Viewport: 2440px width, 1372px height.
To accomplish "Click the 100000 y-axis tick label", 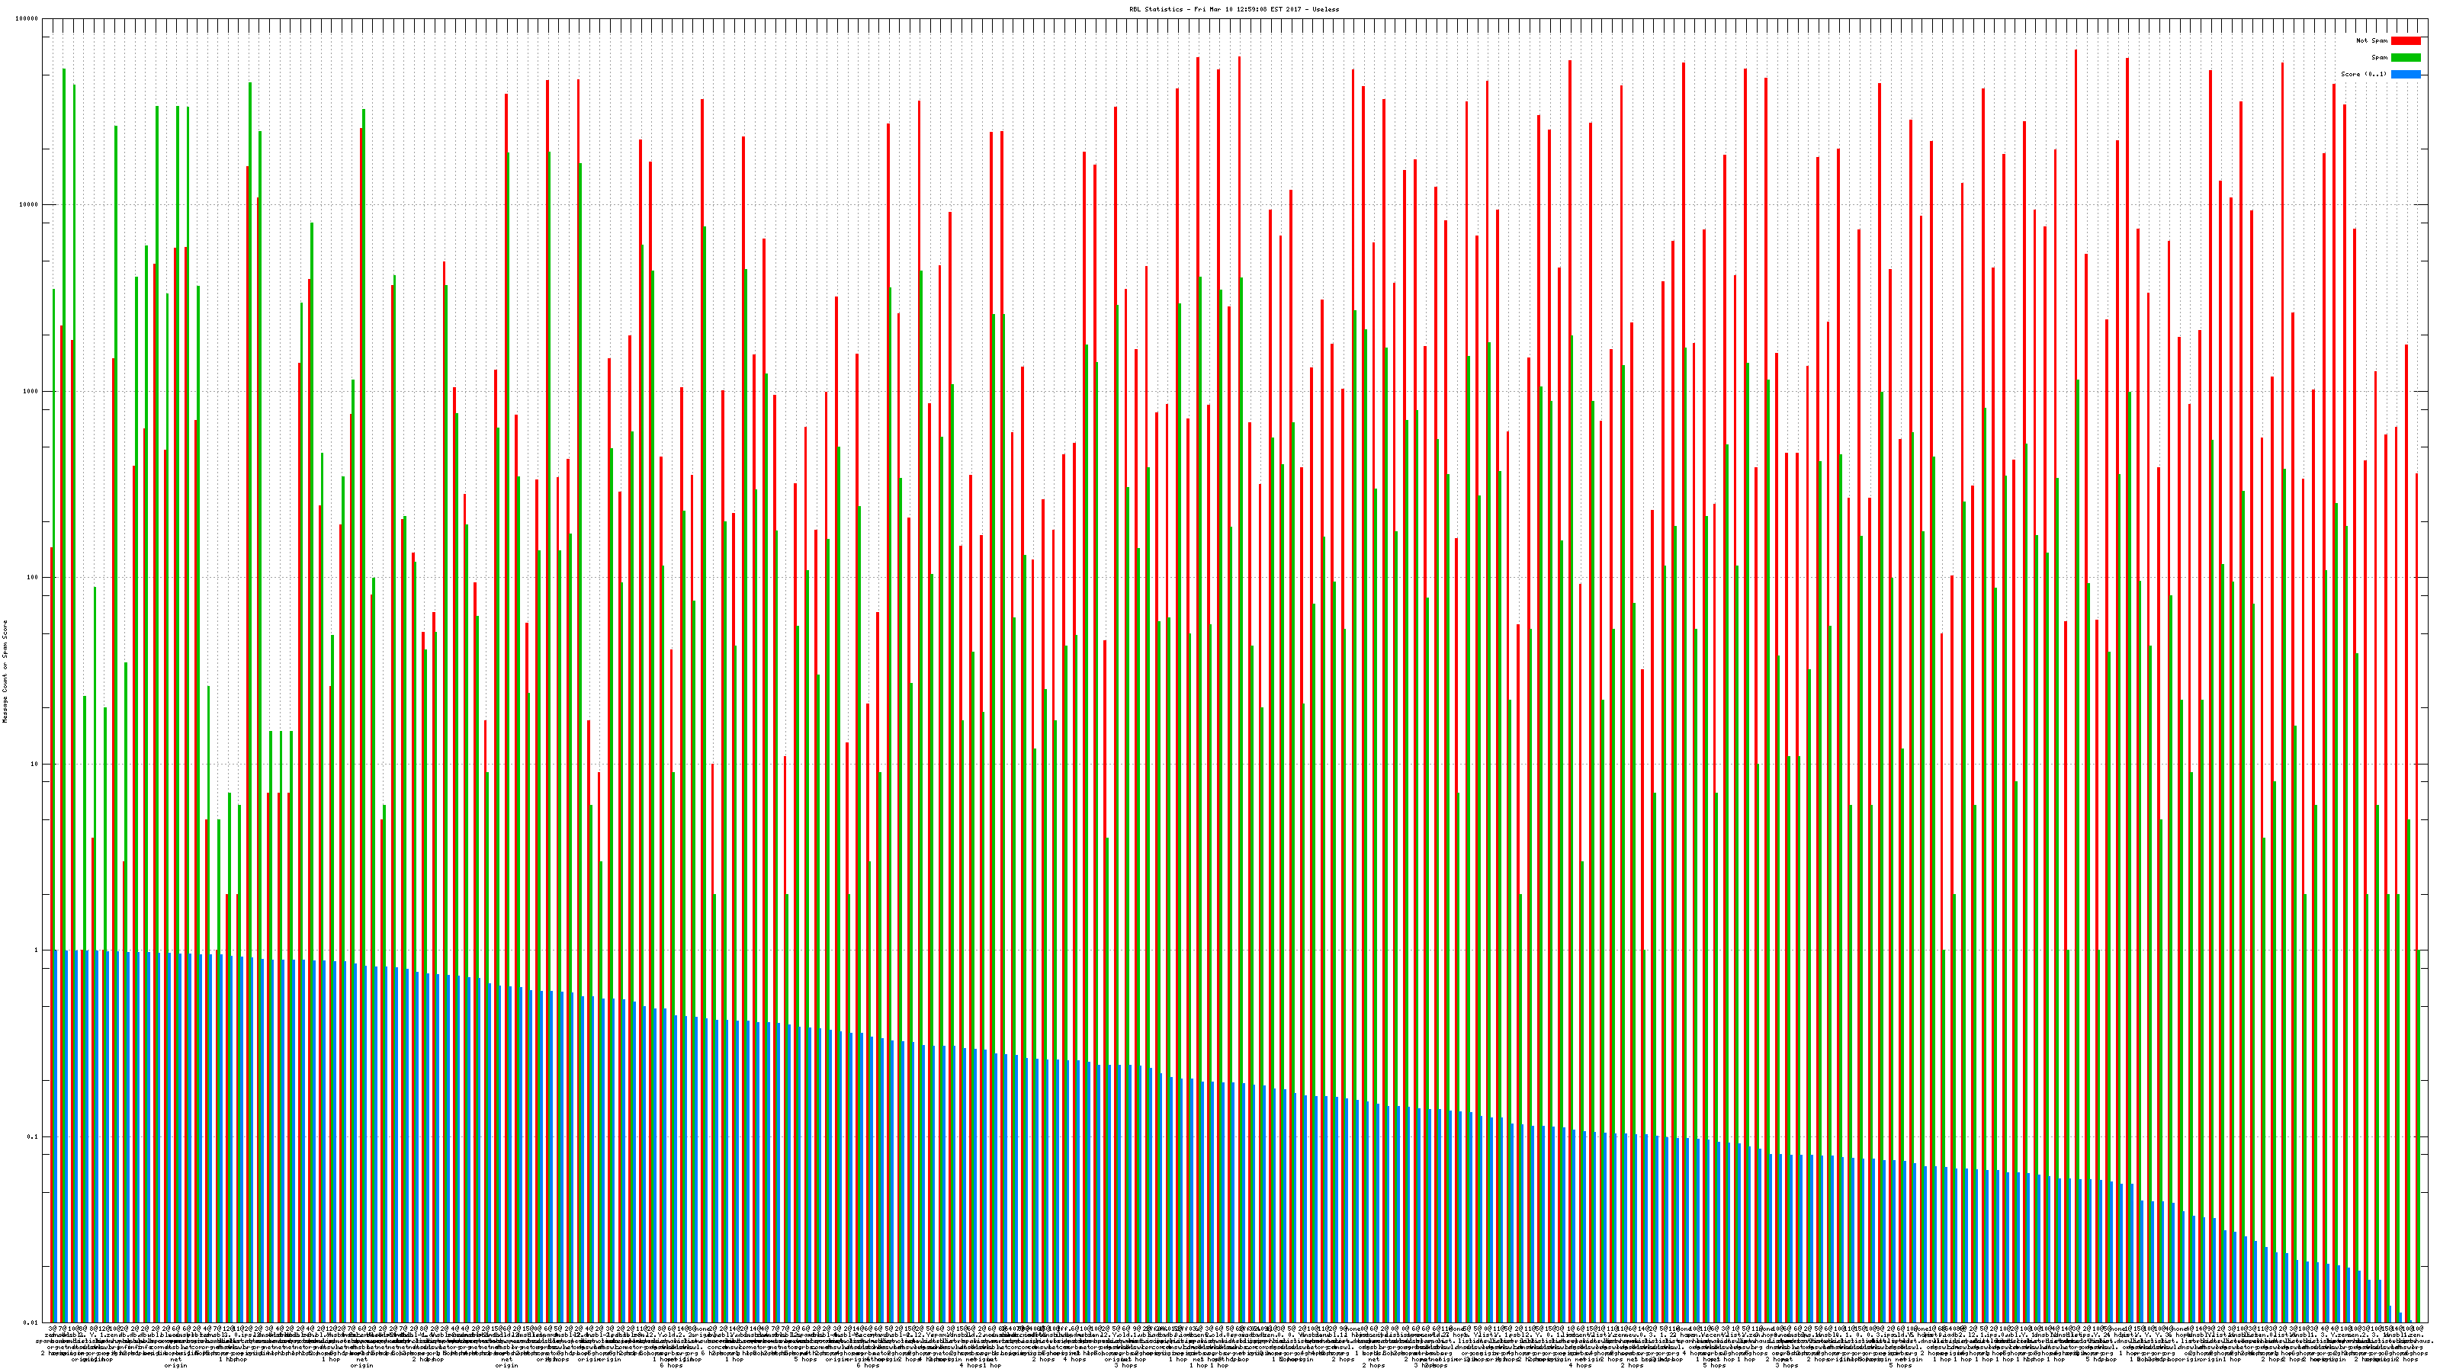I will [x=28, y=19].
